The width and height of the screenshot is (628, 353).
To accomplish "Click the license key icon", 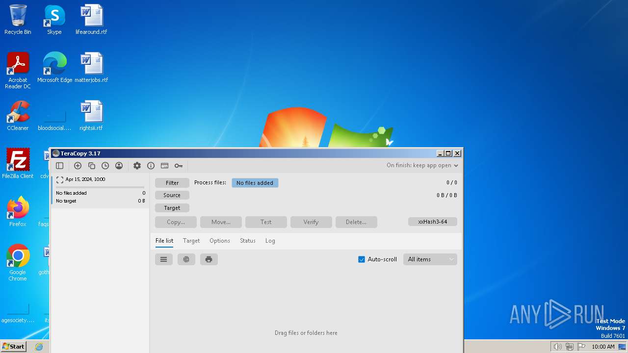I will [179, 166].
